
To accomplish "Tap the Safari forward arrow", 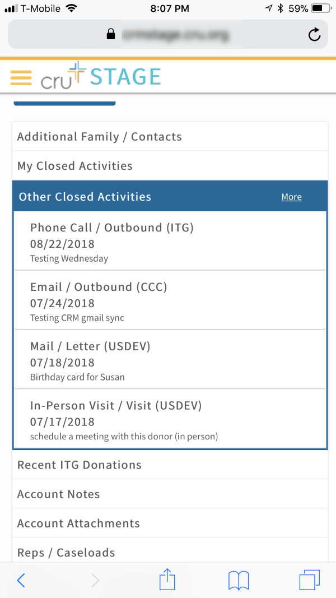I will click(x=95, y=581).
